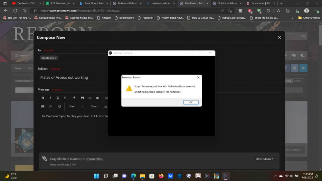This screenshot has height=181, width=322.
Task: Close the Pokemon Reborn error dialog
Action: click(198, 77)
